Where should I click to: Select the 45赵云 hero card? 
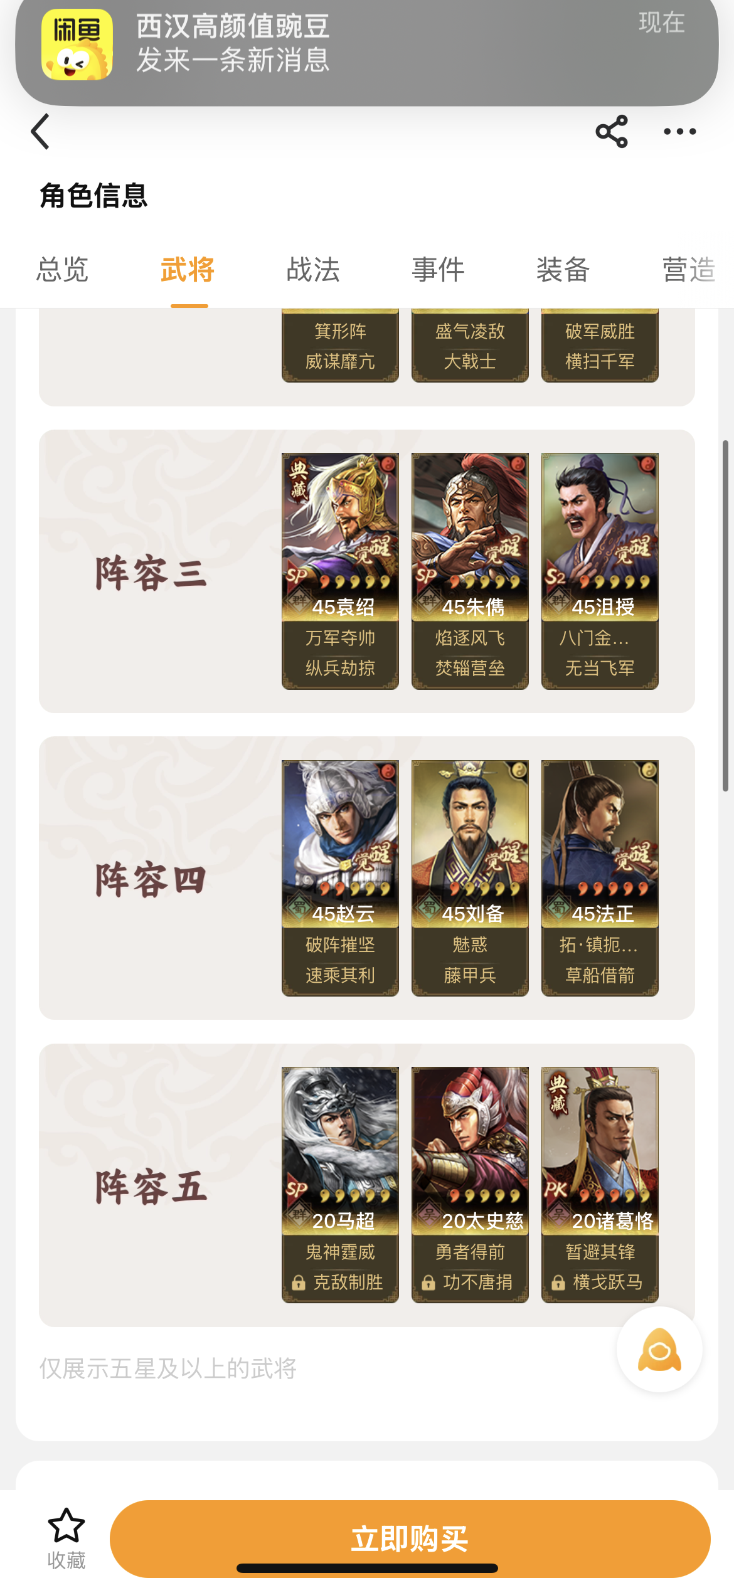(x=340, y=878)
